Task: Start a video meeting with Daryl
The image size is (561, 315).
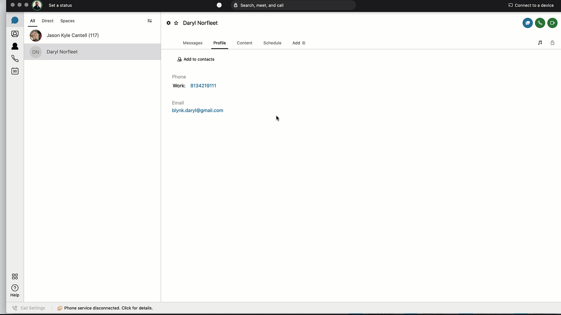Action: pos(552,23)
